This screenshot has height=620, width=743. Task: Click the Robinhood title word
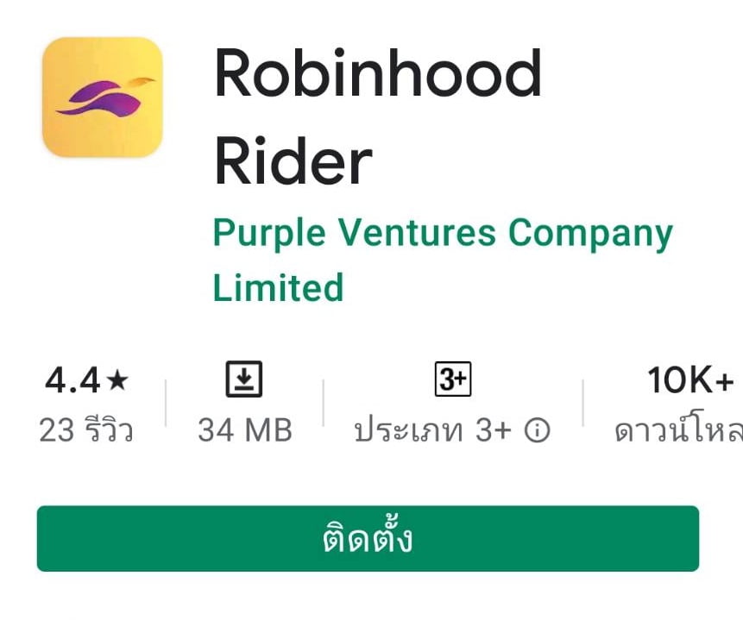coord(378,73)
